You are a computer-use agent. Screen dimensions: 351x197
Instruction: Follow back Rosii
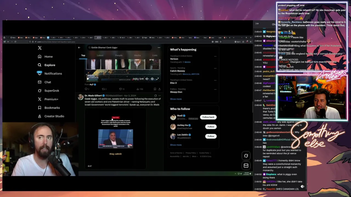[208, 117]
